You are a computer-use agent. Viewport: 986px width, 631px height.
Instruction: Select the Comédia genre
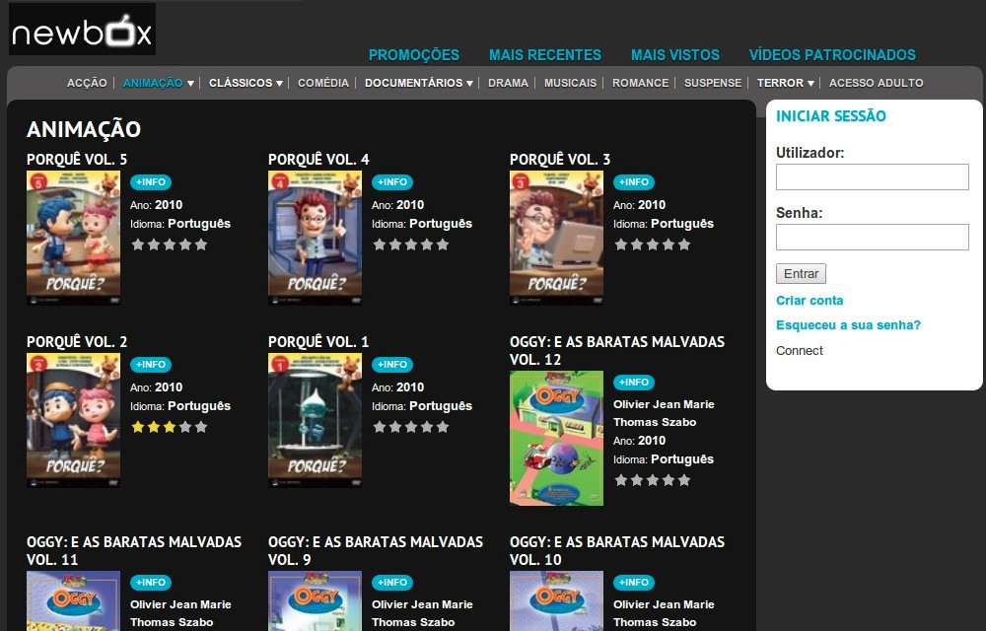click(323, 83)
